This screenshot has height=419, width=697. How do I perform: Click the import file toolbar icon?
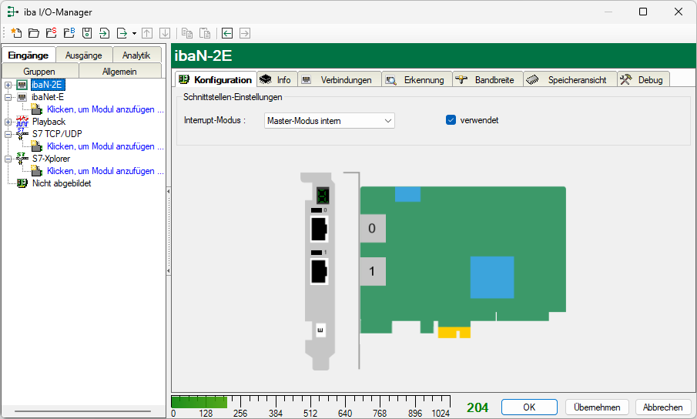[104, 33]
